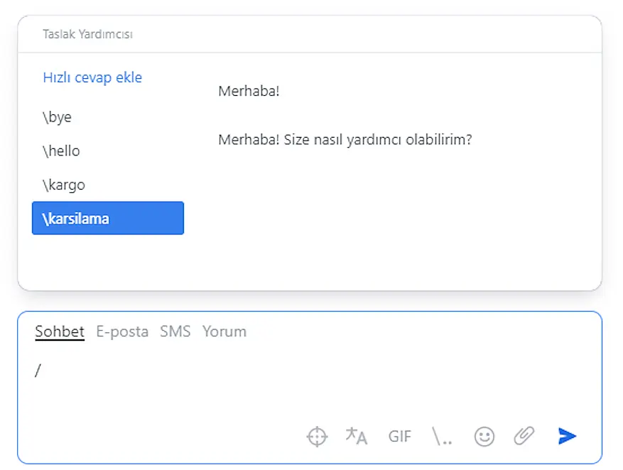
Task: Select the highlighted \karsilama reply
Action: 108,218
